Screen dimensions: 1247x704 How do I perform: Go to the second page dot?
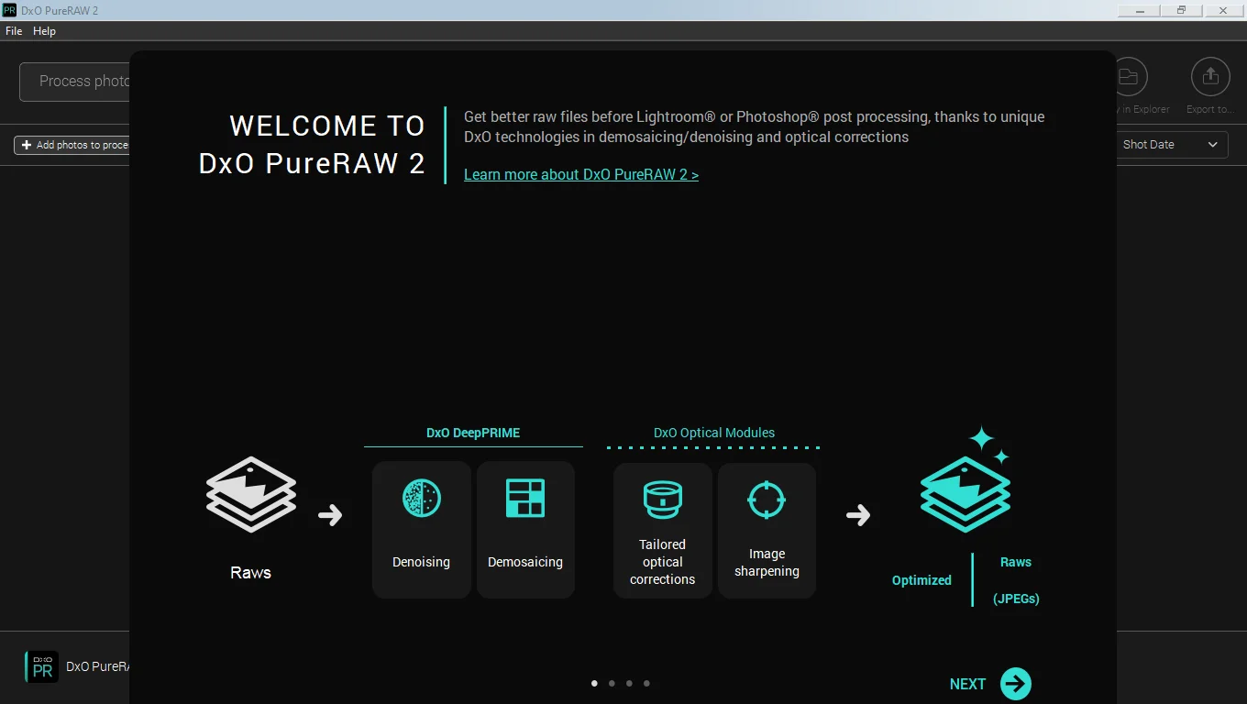[x=612, y=683]
